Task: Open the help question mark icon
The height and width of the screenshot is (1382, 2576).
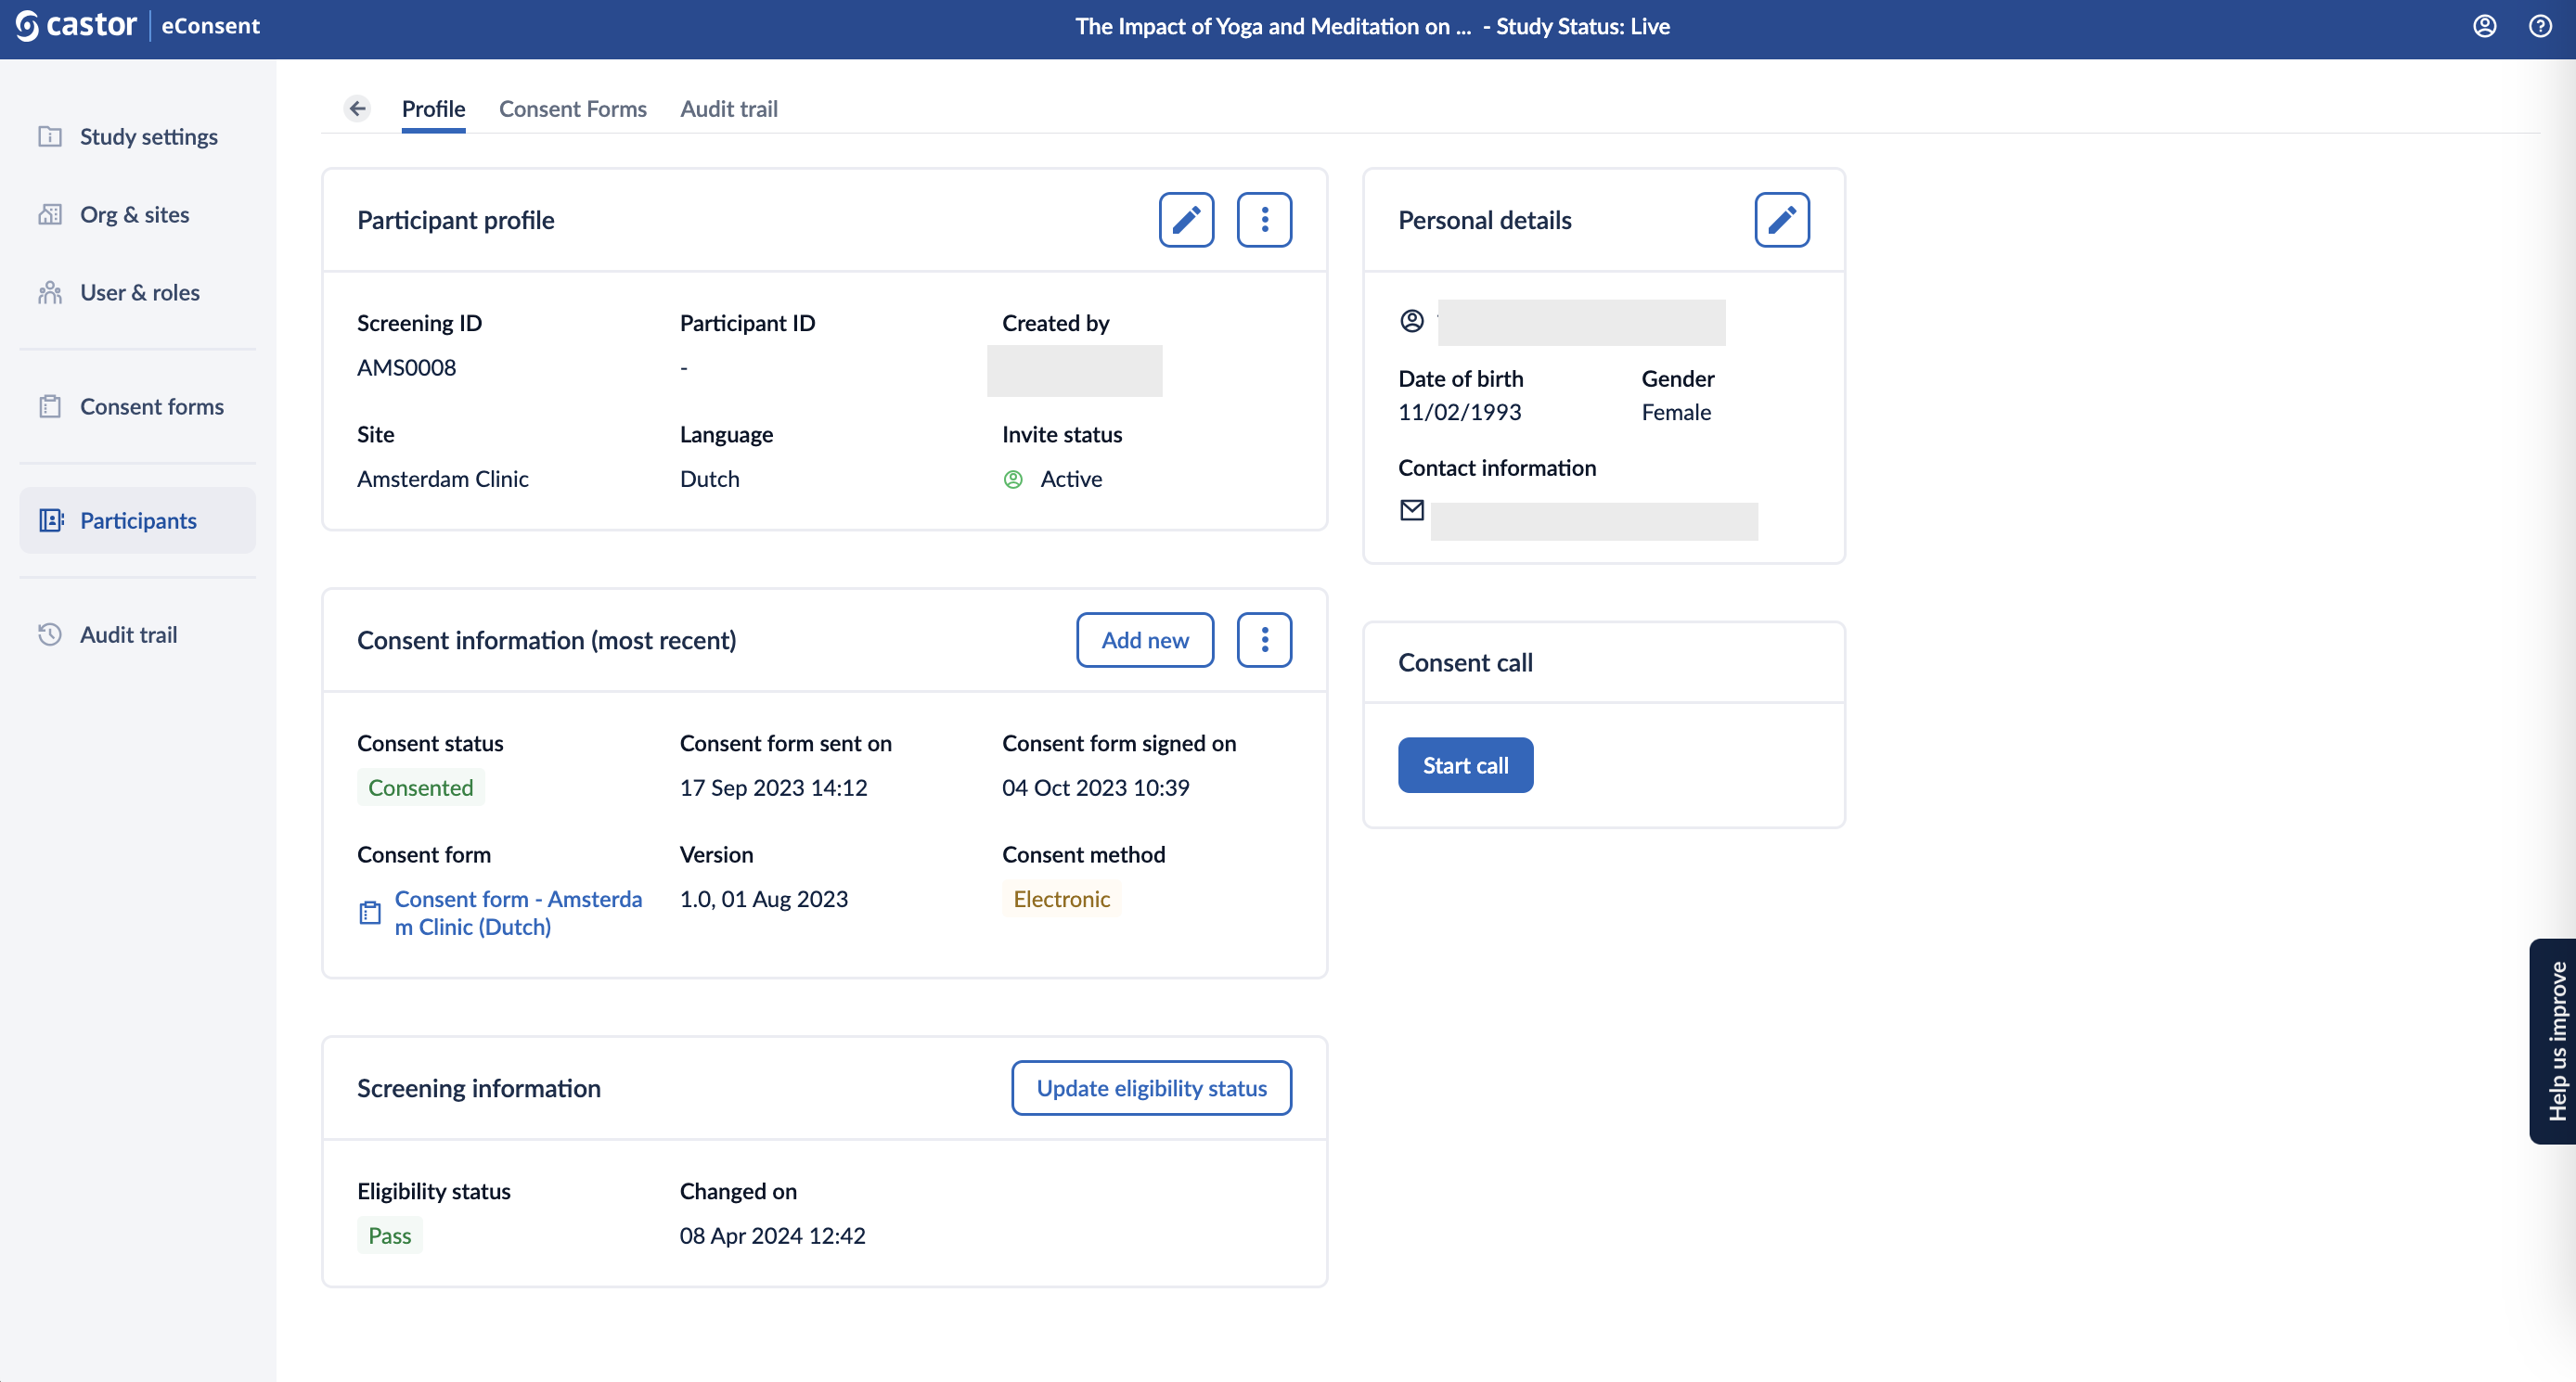Action: coord(2540,26)
